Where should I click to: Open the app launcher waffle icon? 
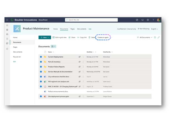pos(7,20)
